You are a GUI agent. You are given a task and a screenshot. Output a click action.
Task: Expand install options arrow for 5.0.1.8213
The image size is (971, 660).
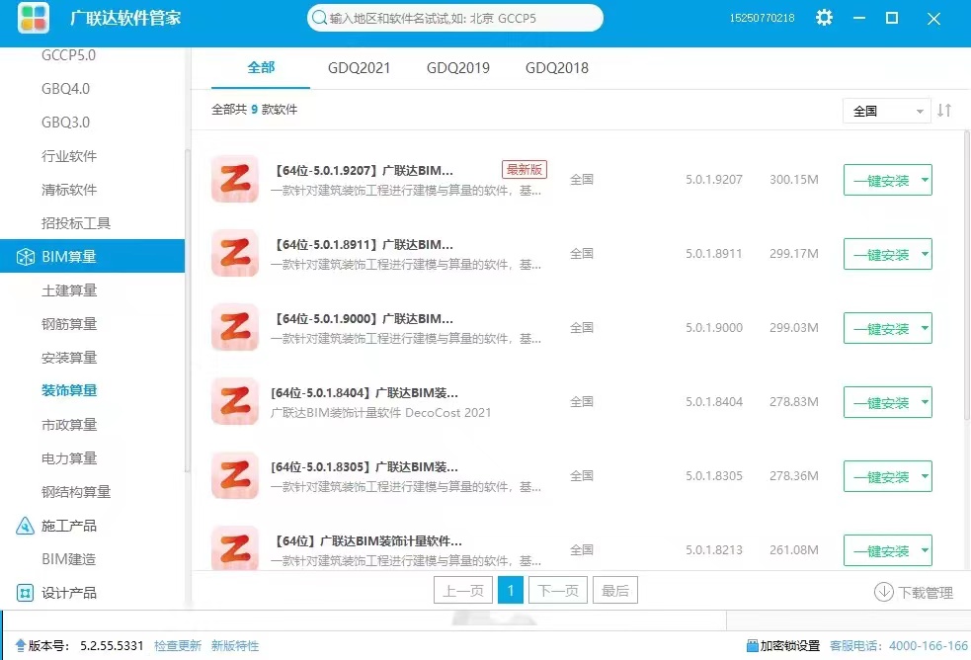[925, 549]
